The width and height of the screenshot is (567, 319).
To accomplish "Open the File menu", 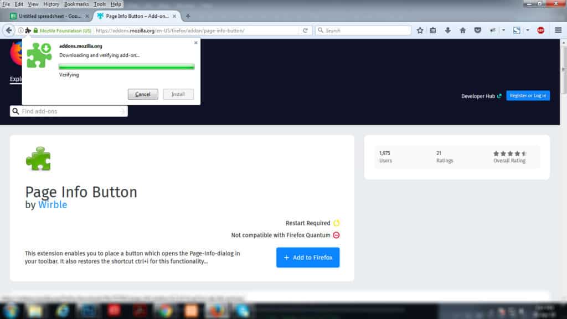I will (x=6, y=4).
